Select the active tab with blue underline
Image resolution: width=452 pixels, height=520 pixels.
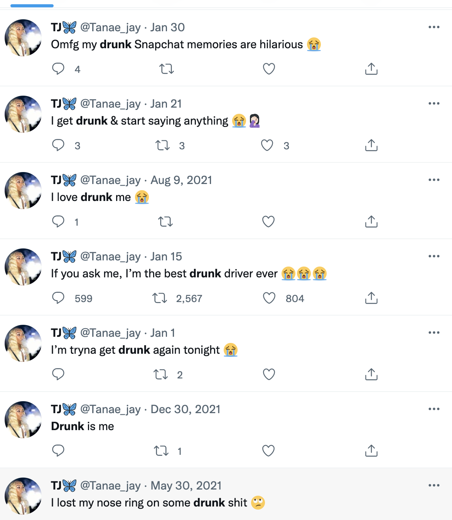[x=32, y=5]
